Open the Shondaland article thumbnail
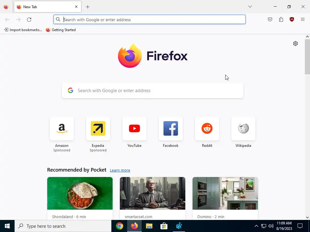The width and height of the screenshot is (310, 232). [x=80, y=193]
